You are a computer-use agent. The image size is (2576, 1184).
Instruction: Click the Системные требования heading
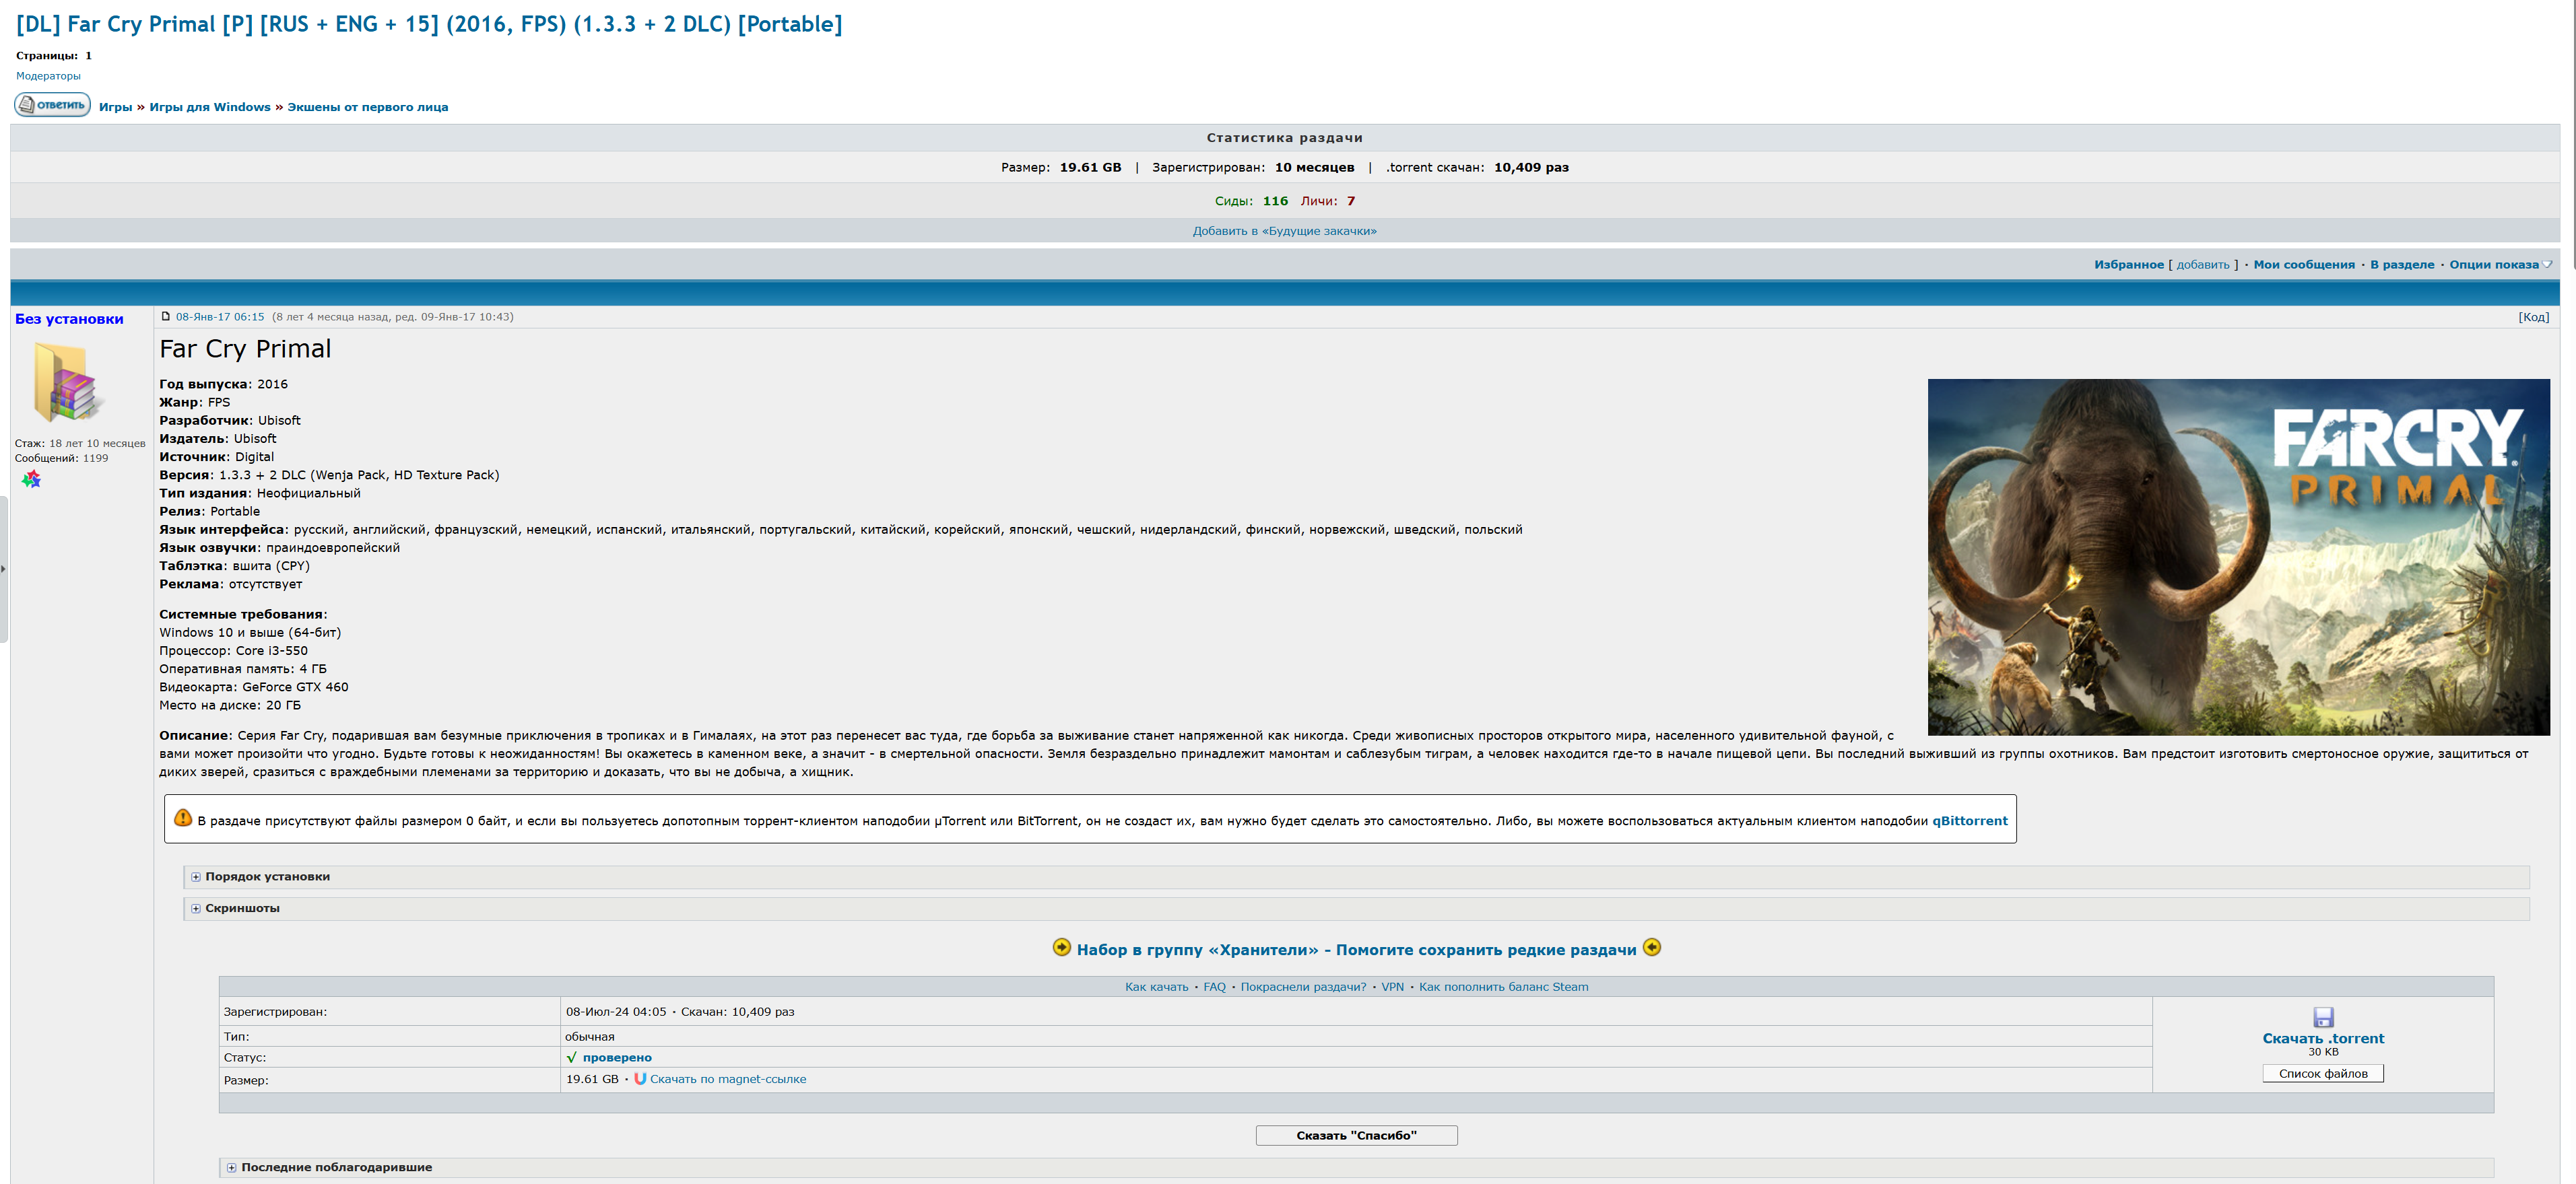coord(243,615)
